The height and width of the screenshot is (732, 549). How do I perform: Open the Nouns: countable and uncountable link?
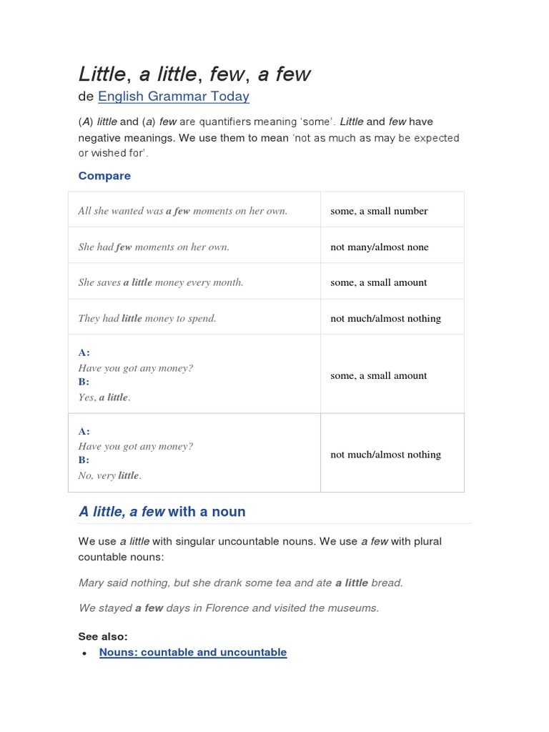pos(193,652)
